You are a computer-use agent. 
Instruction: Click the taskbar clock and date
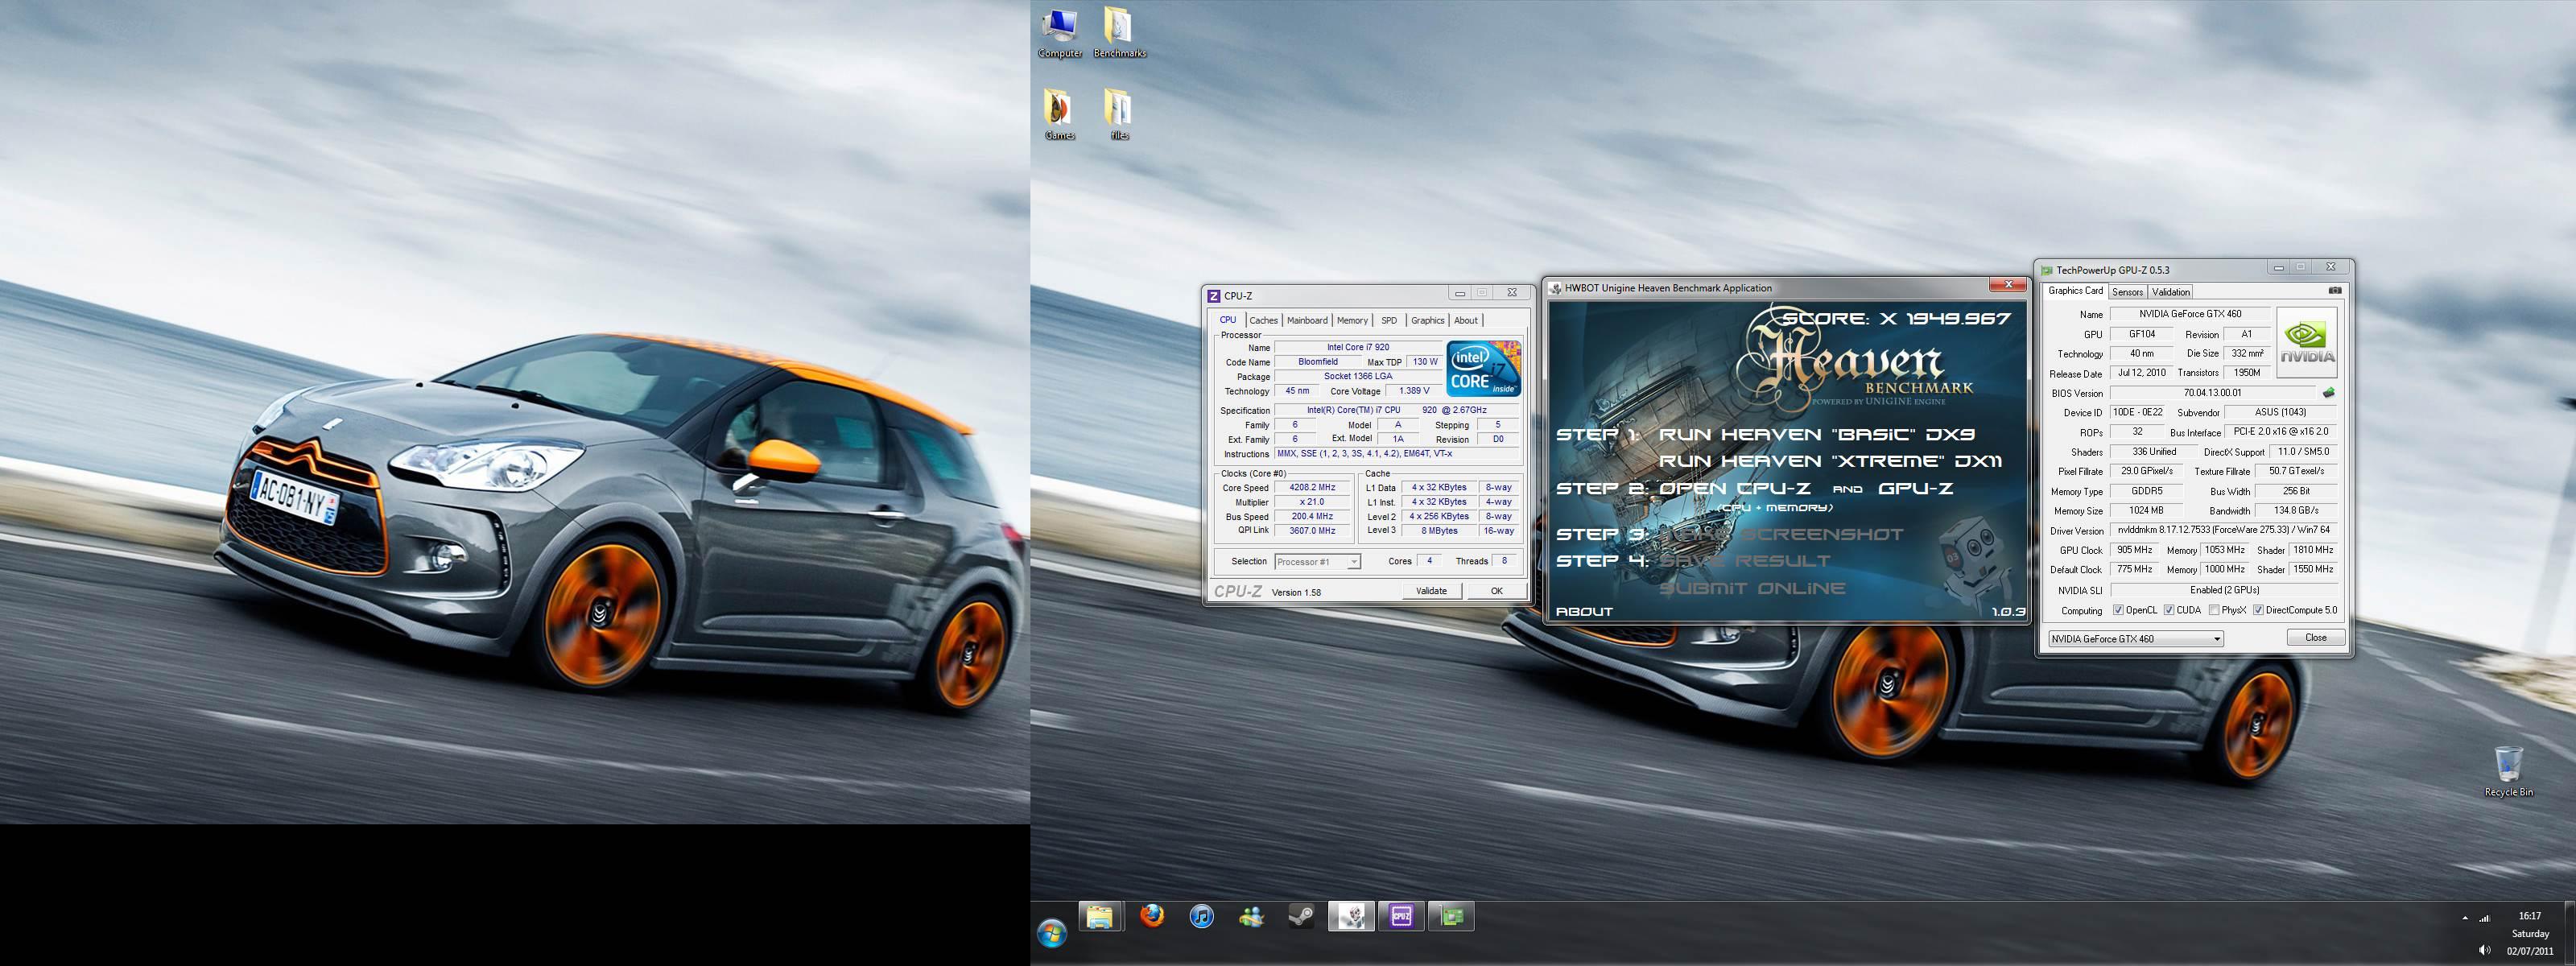click(x=2530, y=933)
